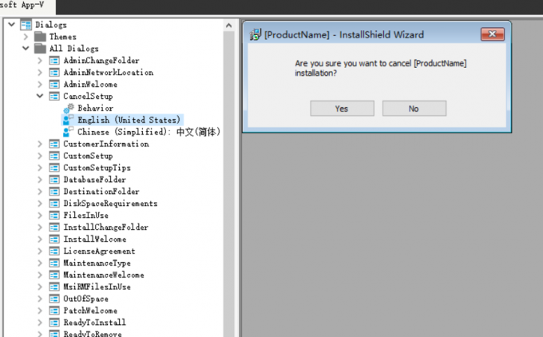
Task: Click the CustomSetupTips dialog icon
Action: tap(54, 168)
